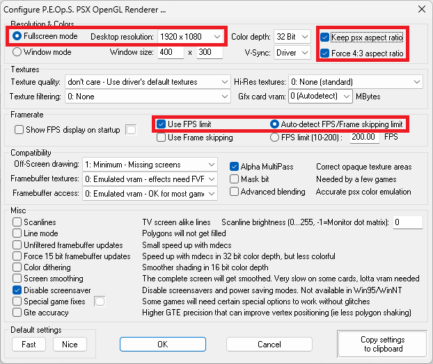Enable Scanlines checkbox
Image resolution: width=433 pixels, height=364 pixels.
(17, 222)
